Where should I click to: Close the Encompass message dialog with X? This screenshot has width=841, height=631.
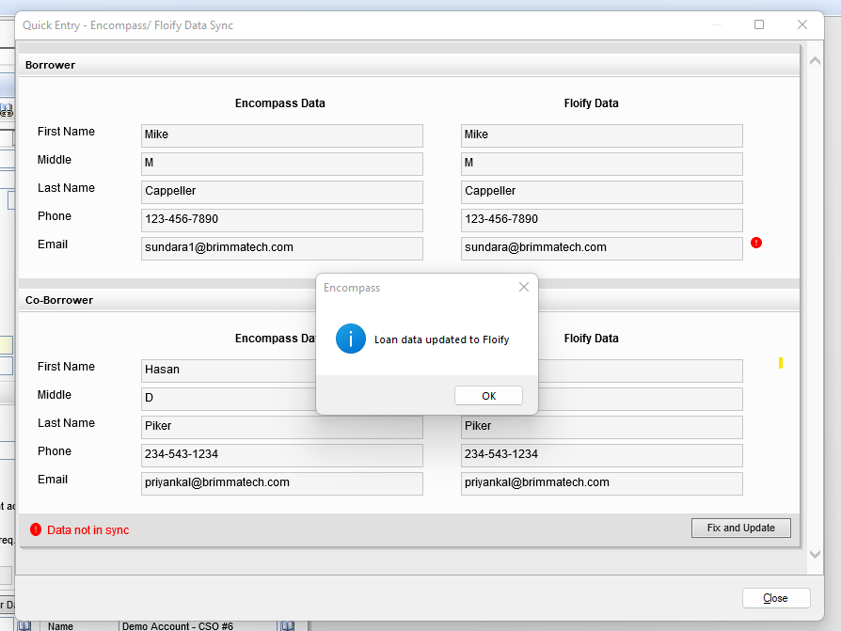[524, 287]
